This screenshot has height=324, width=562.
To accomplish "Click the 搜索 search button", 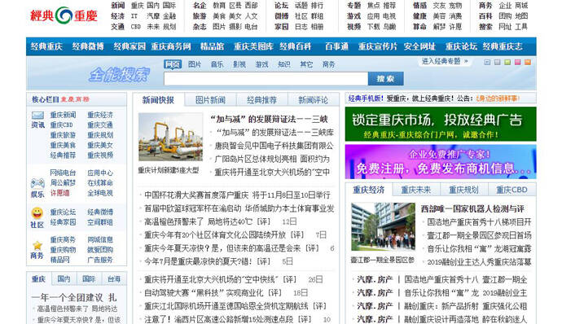I will [385, 79].
